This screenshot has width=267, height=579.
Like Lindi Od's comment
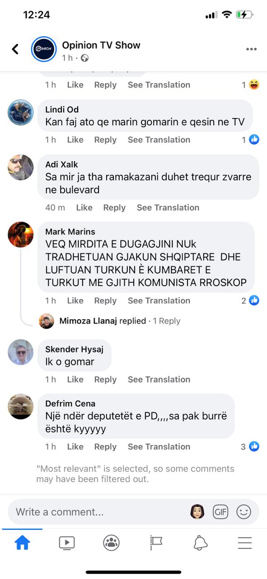pyautogui.click(x=75, y=140)
